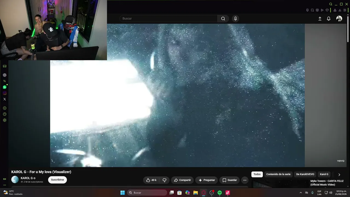Open ChatGPT in the Opera sidebar
The height and width of the screenshot is (197, 350).
[x=5, y=75]
